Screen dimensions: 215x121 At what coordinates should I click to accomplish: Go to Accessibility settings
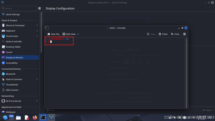[12, 63]
